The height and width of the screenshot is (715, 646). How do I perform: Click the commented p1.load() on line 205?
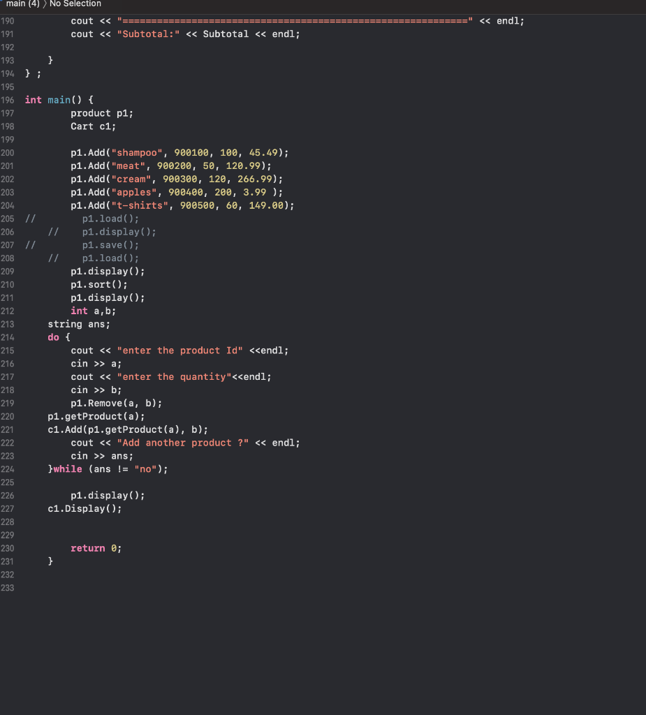click(x=110, y=219)
